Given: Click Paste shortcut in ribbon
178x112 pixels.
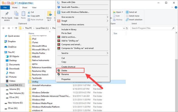Looking at the screenshot, I should click(x=35, y=20).
